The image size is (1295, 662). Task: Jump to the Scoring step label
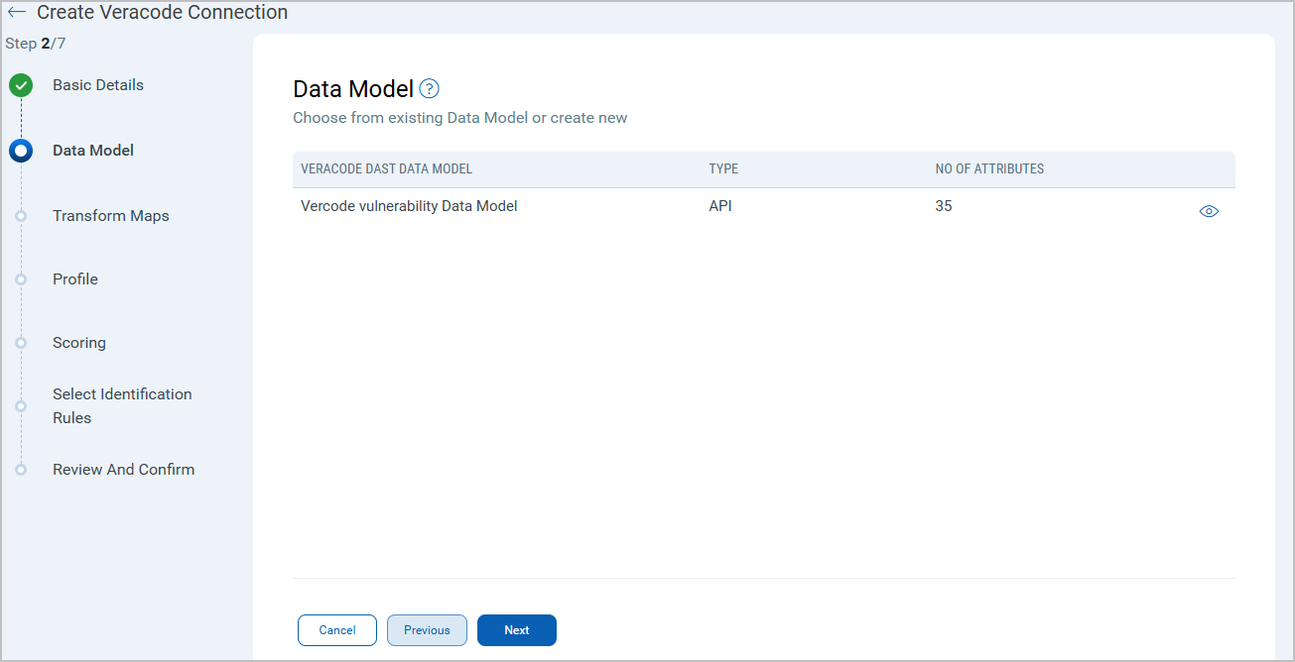point(79,343)
